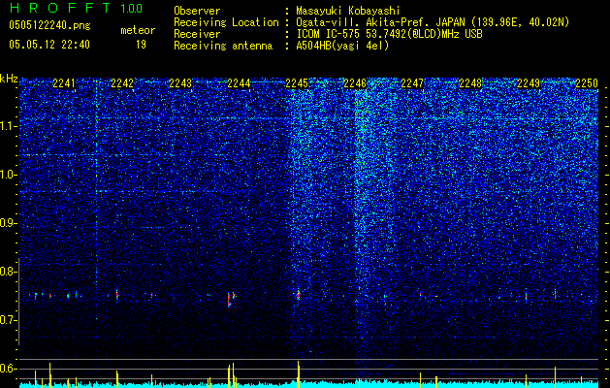The height and width of the screenshot is (388, 610).
Task: Select the Ogata-vill. Akita-Pref. JAPAN location text
Action: click(433, 22)
